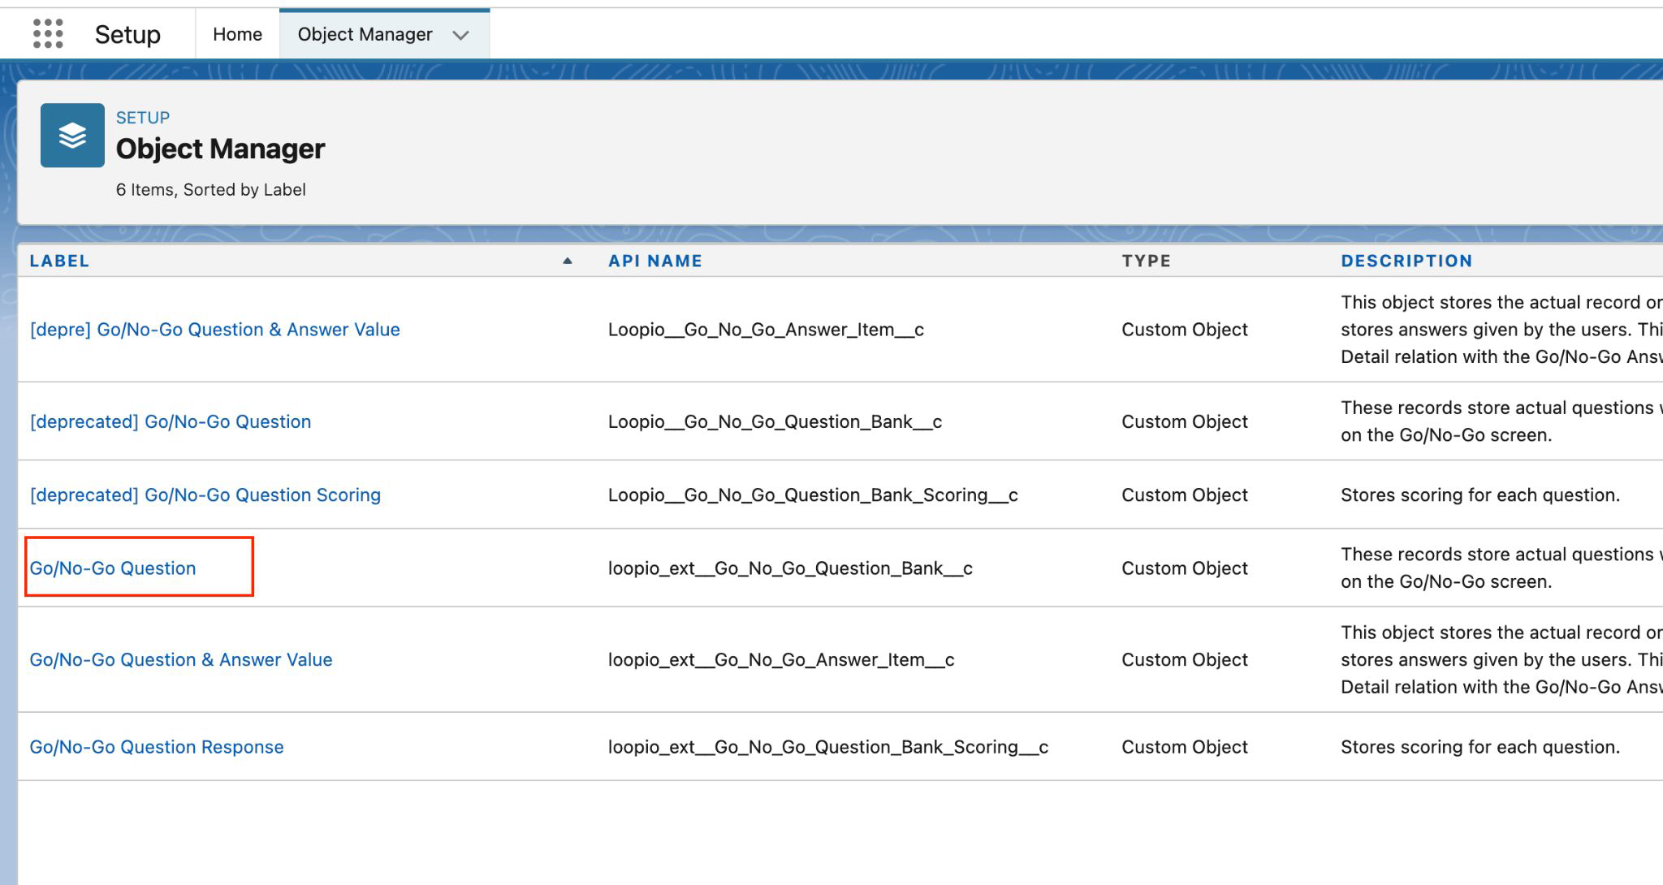
Task: Open the Go/No-Go Question object
Action: pyautogui.click(x=113, y=568)
